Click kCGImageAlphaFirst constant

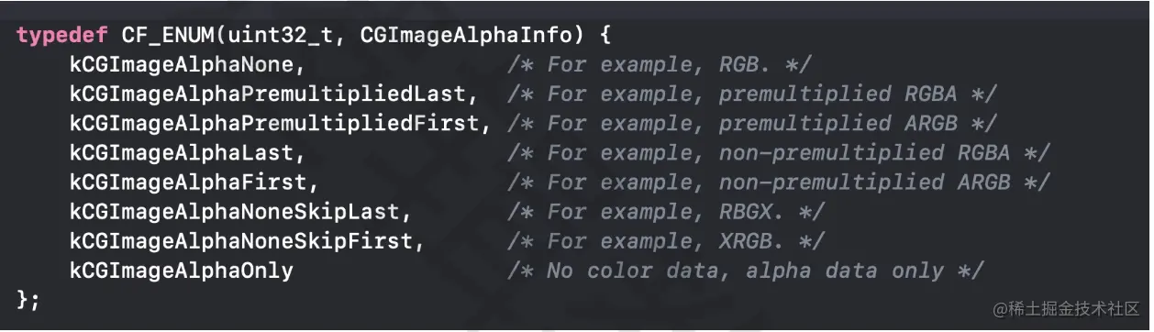[x=192, y=182]
